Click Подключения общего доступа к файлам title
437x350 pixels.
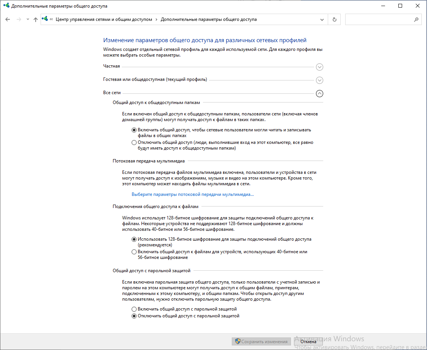point(156,207)
